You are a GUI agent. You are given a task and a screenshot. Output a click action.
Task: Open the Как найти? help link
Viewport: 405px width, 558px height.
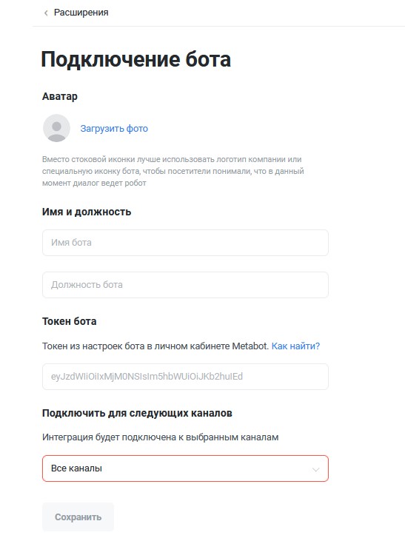coord(295,346)
